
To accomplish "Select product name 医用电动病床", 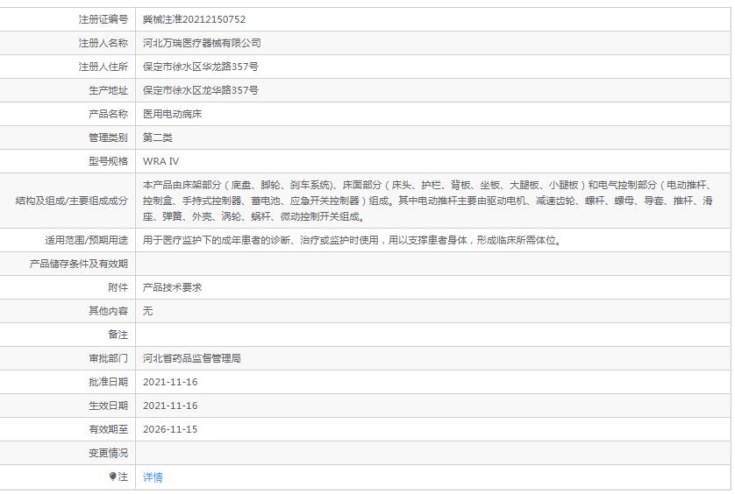I will click(x=173, y=114).
